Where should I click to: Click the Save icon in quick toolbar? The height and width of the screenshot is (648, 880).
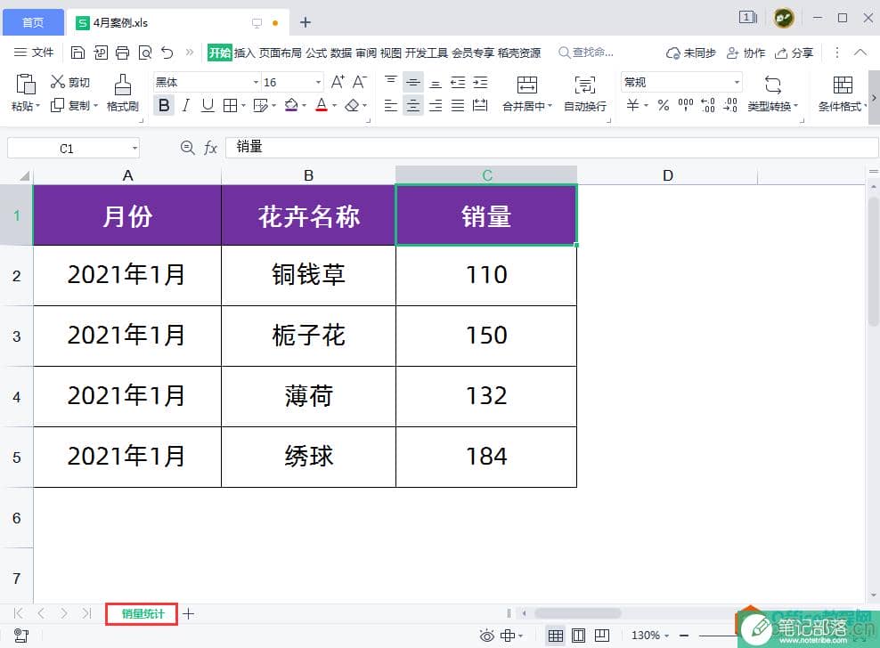point(77,53)
